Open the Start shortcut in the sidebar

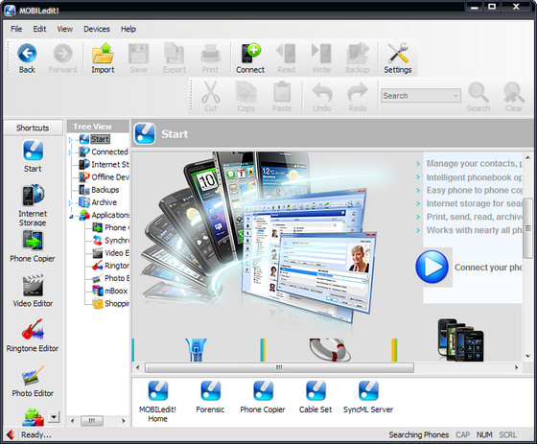[x=33, y=156]
